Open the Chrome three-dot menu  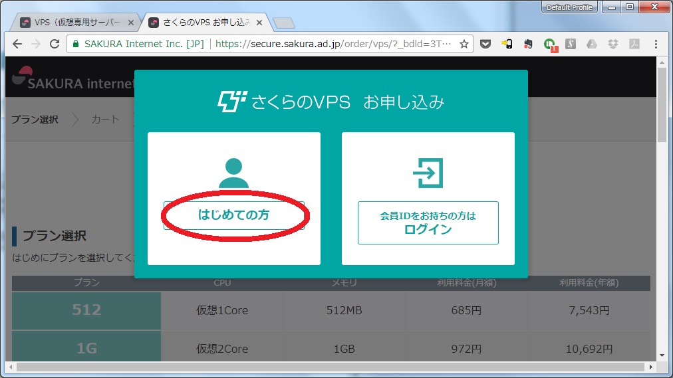pyautogui.click(x=656, y=44)
